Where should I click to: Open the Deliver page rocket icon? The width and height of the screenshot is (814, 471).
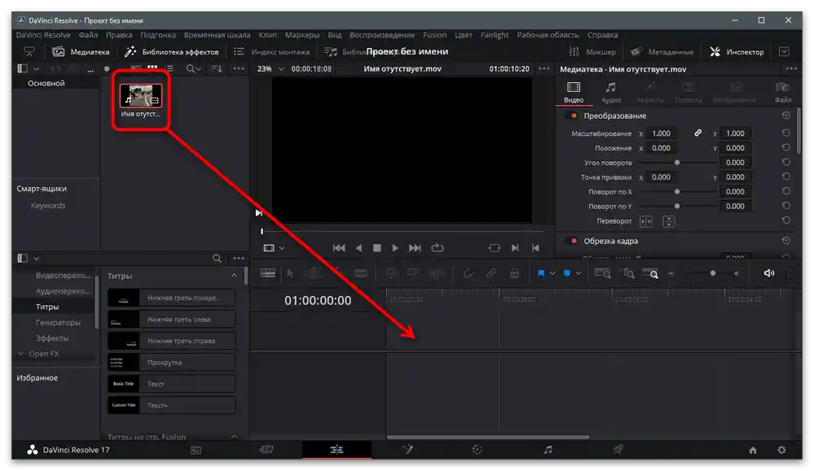618,450
